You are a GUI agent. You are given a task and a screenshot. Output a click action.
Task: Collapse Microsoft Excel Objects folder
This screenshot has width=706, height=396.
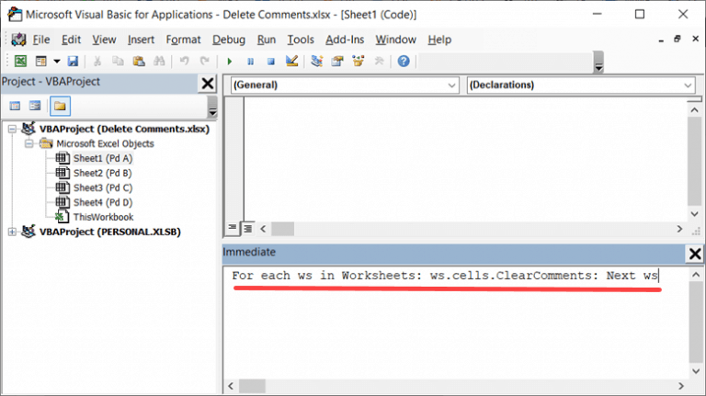click(x=29, y=143)
